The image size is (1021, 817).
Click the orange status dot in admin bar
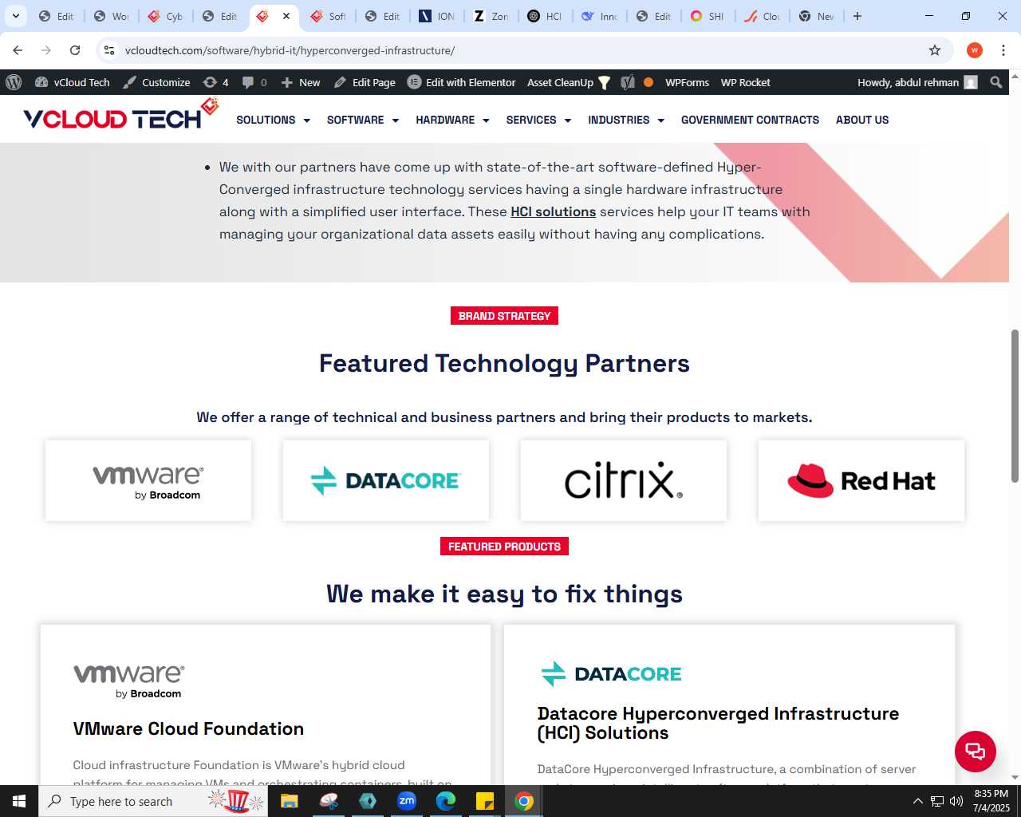(648, 82)
